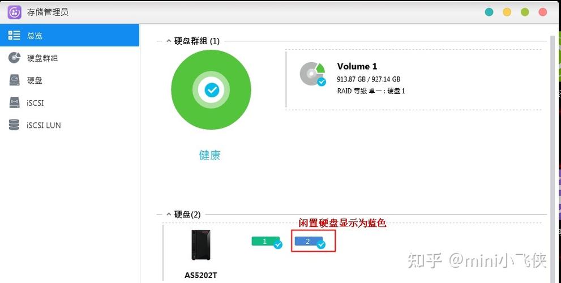Click the Storage Manager app icon in title bar
Screen dimensions: 561x283
pyautogui.click(x=14, y=12)
